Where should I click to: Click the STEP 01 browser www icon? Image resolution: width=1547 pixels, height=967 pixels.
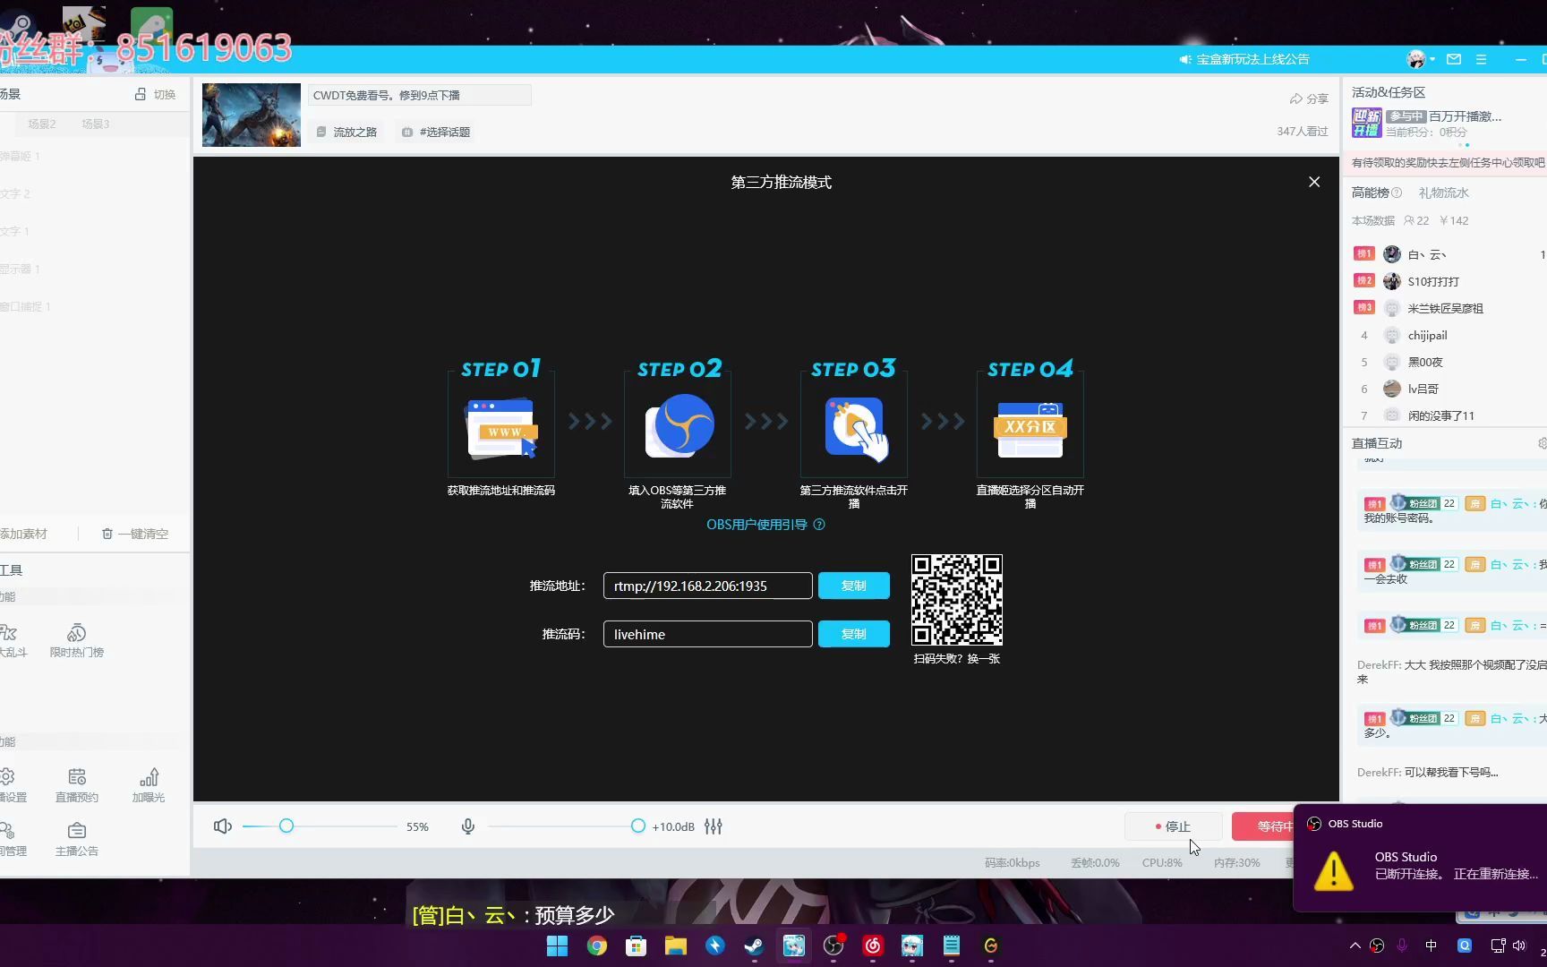click(x=500, y=429)
